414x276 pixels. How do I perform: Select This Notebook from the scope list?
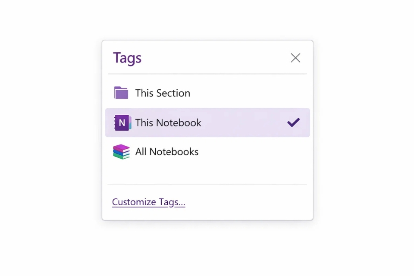point(168,122)
